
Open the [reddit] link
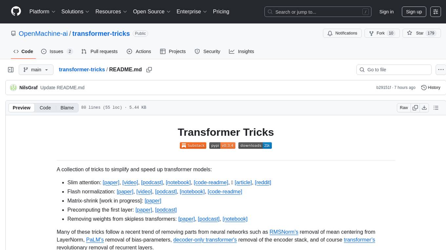click(x=263, y=182)
